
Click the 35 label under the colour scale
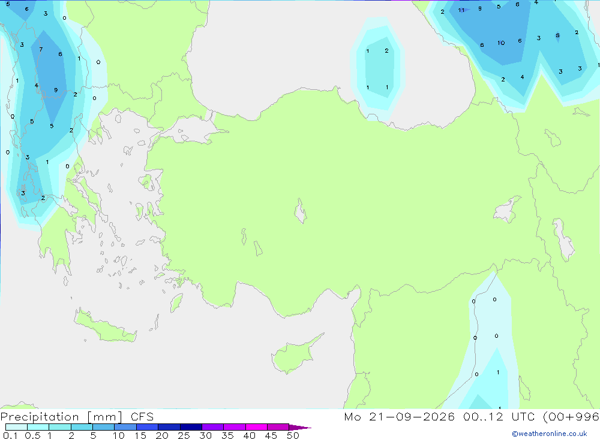tap(227, 435)
